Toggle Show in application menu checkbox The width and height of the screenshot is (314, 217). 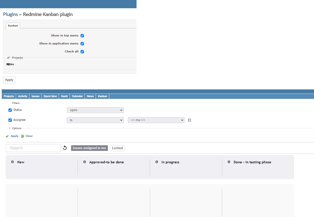[x=82, y=44]
